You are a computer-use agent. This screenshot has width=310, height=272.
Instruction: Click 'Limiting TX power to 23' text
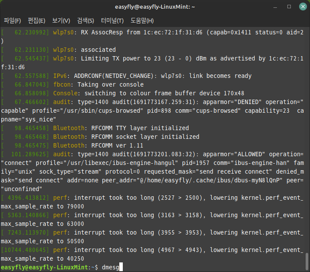[x=121, y=58]
